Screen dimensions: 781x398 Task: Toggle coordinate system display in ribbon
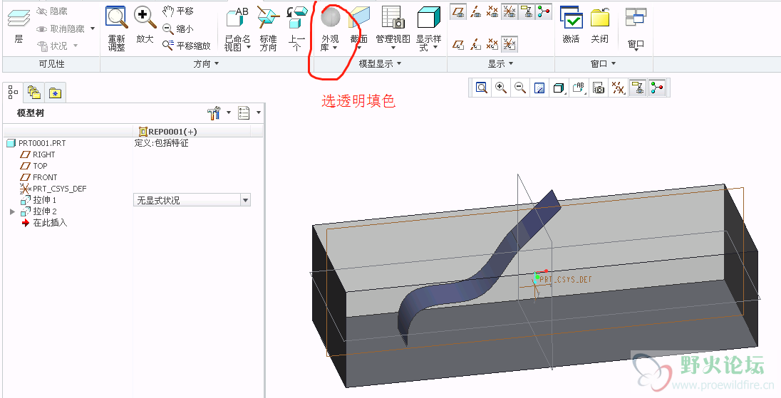[510, 11]
